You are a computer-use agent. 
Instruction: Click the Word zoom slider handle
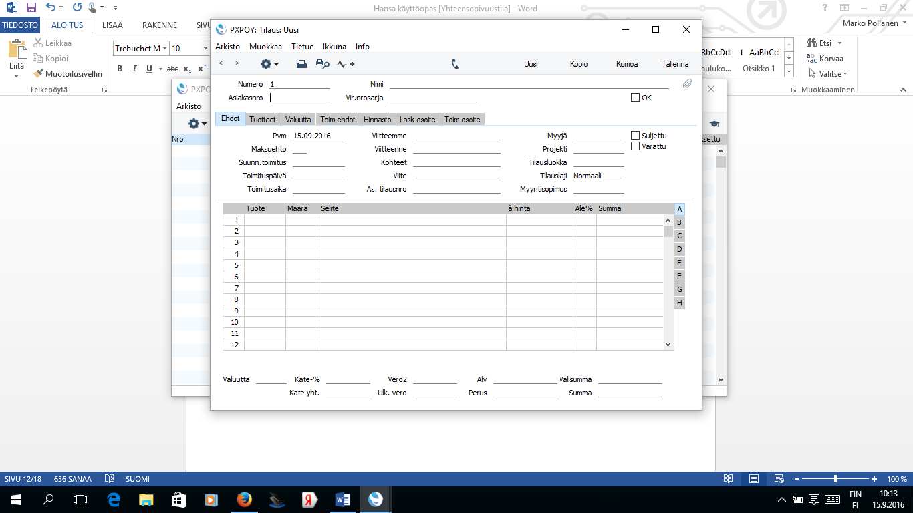835,479
